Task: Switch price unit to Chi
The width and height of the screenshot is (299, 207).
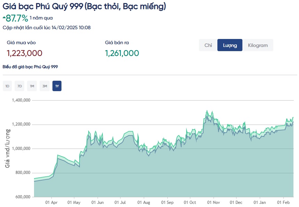Action: click(x=208, y=45)
